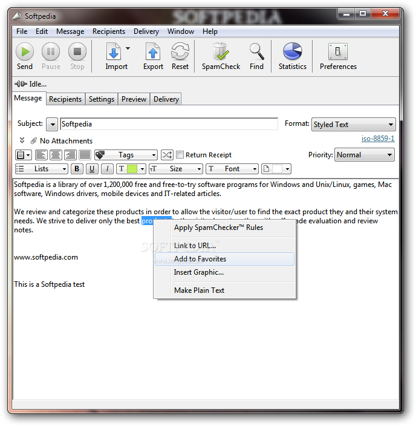
Task: Click the Subject input field
Action: pos(169,124)
